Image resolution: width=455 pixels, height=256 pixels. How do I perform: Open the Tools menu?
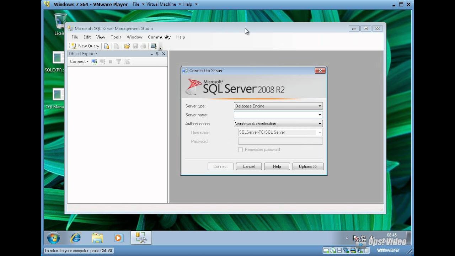(x=116, y=37)
